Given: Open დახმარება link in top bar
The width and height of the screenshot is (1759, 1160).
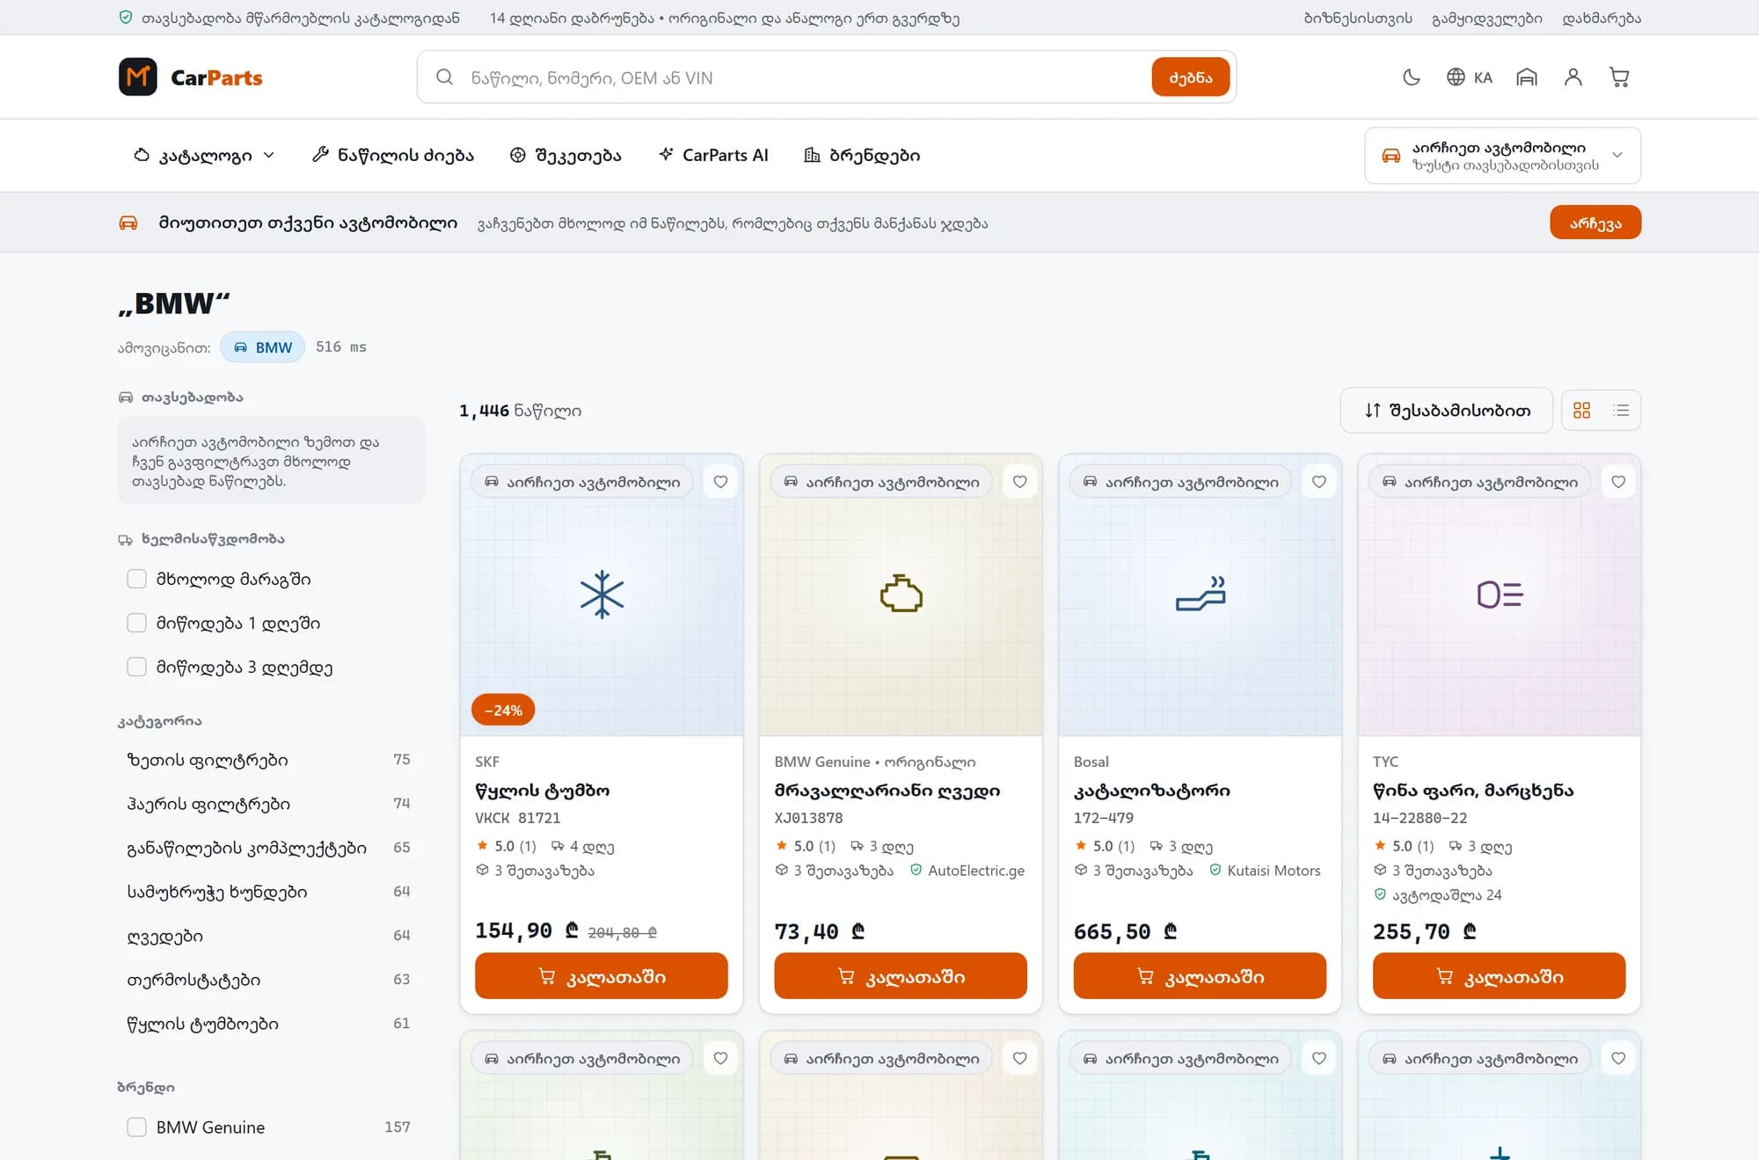Looking at the screenshot, I should [1602, 18].
